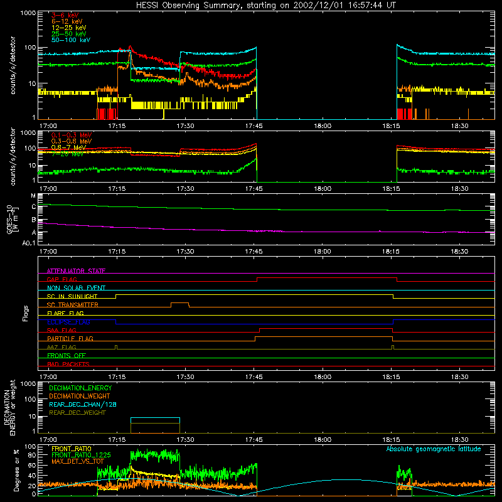Click the MAX_DET_VS_TOT legend label
Viewport: 502px width, 502px height.
[78, 461]
